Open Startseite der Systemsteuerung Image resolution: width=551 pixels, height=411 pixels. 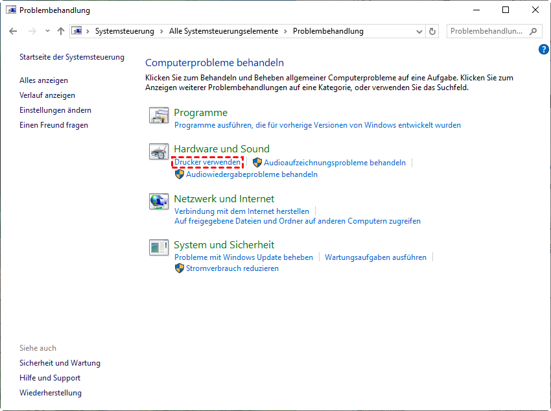(72, 57)
